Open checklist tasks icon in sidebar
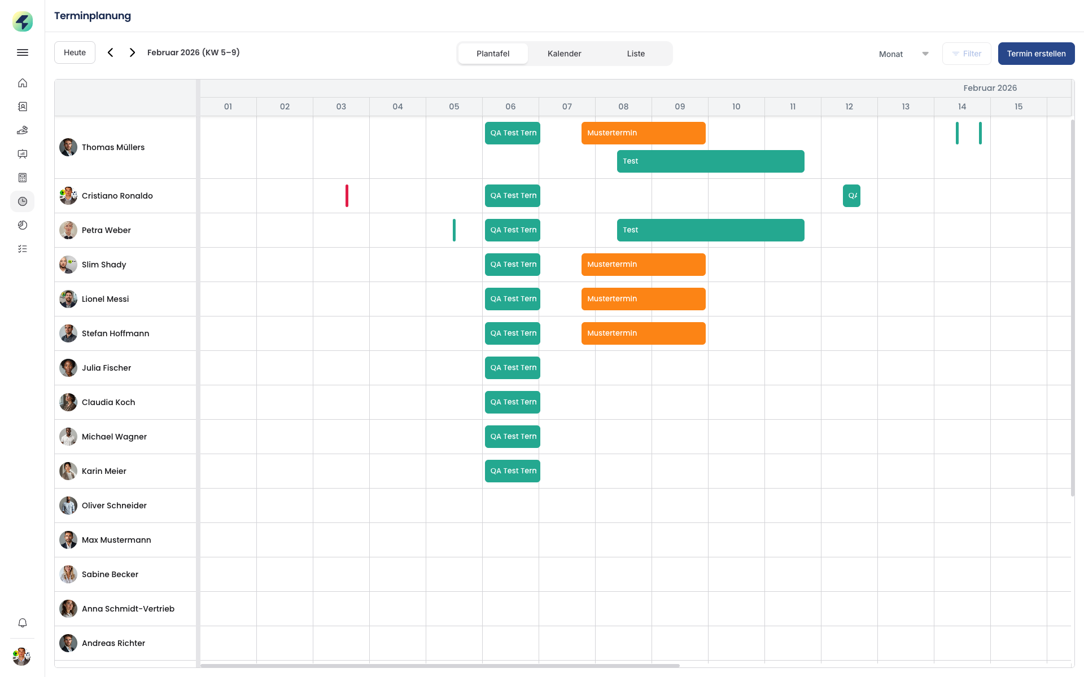 pyautogui.click(x=23, y=249)
